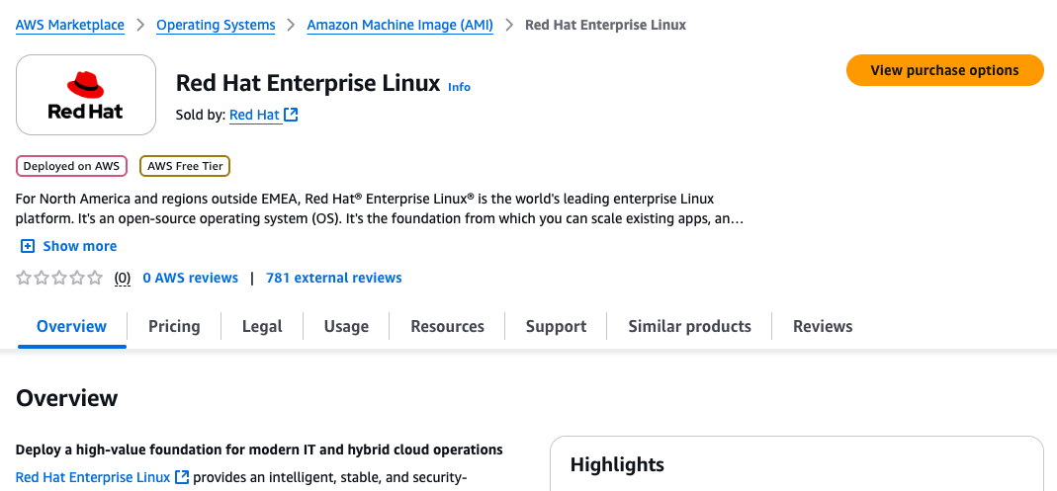Click the Overview section heading
1057x491 pixels.
(66, 398)
